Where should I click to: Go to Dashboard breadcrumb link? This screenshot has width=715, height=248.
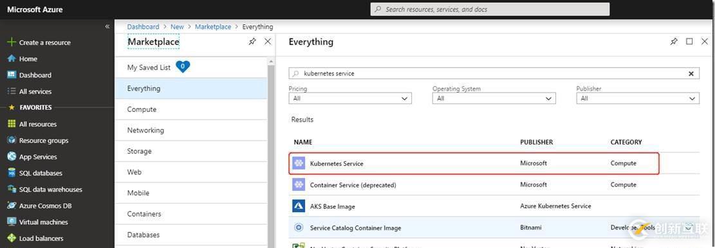pos(143,27)
